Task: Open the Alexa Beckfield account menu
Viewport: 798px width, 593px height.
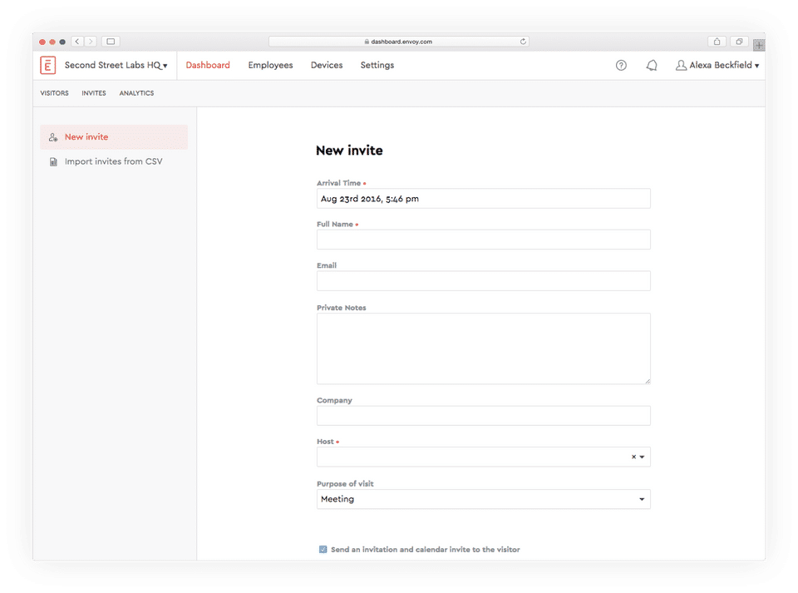Action: [717, 65]
